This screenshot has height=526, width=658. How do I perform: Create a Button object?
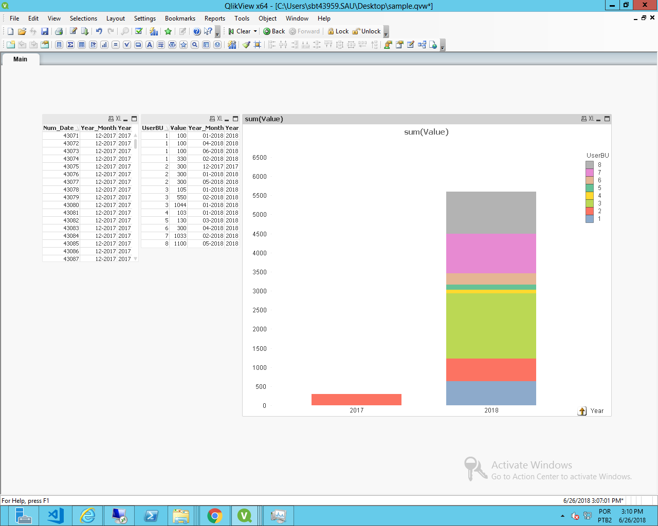(x=138, y=45)
